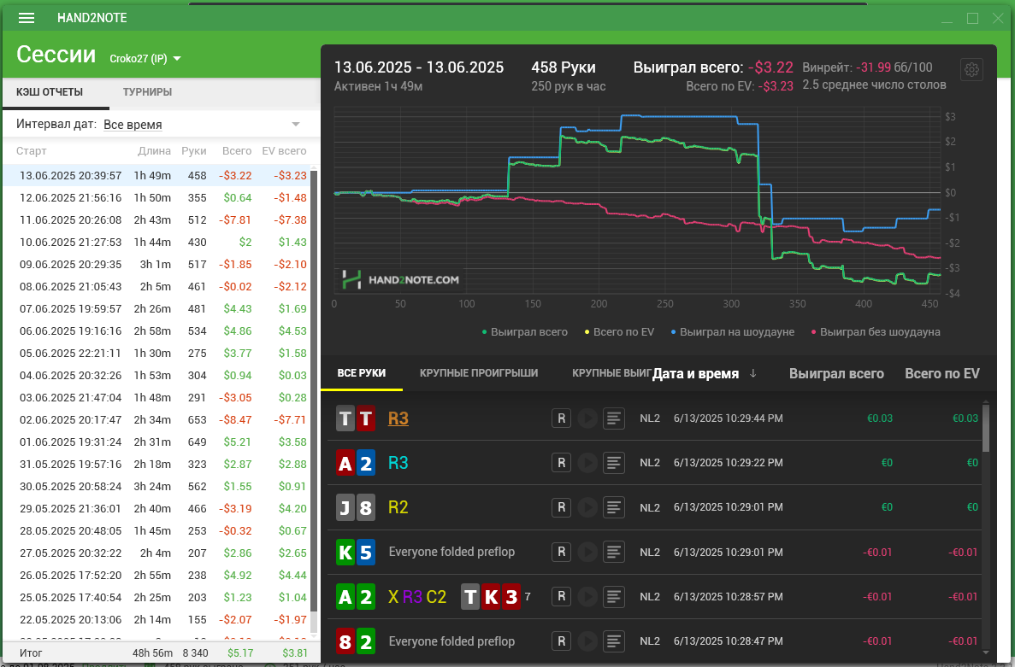Select the ВСЕ РУКИ tab

click(x=361, y=373)
